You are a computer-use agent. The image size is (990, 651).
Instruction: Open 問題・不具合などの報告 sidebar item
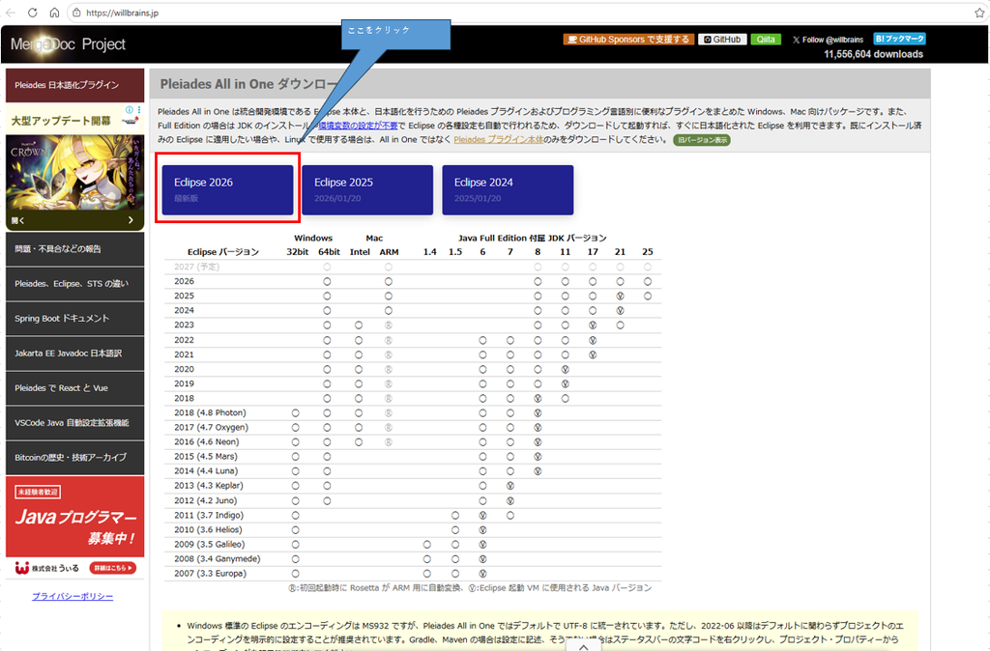coord(75,249)
